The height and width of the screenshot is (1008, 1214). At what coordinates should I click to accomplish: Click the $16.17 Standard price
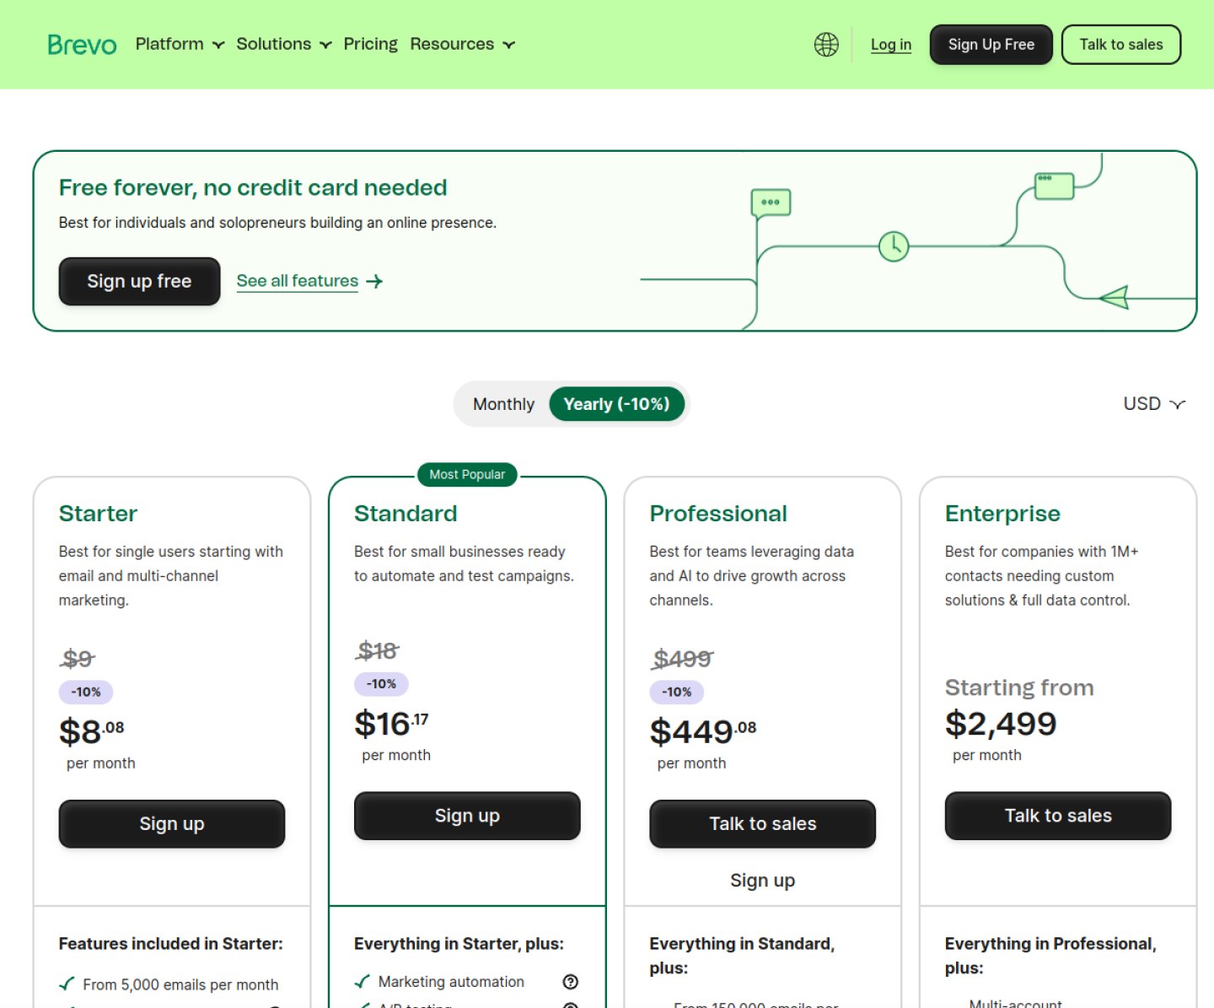pyautogui.click(x=391, y=723)
